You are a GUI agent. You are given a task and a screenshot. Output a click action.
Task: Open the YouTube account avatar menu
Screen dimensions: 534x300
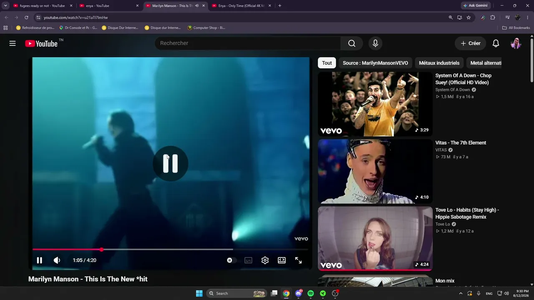point(516,43)
